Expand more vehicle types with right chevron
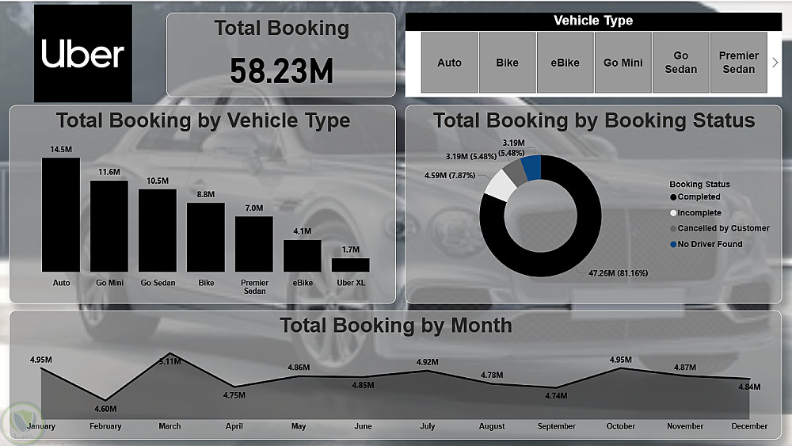The height and width of the screenshot is (446, 792). [x=775, y=63]
